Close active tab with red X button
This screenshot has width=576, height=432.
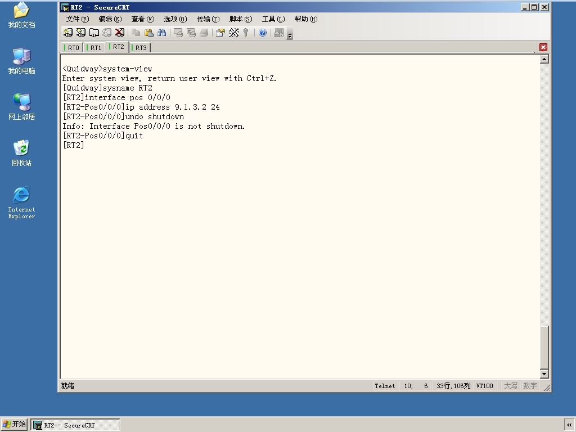[x=543, y=47]
